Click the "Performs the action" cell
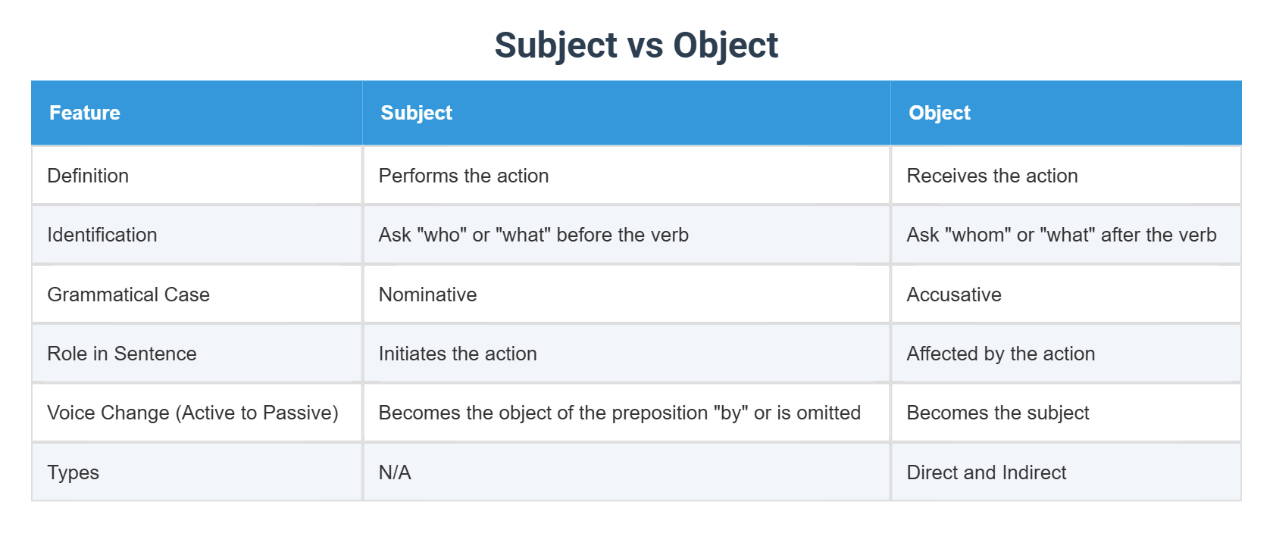 click(x=627, y=176)
